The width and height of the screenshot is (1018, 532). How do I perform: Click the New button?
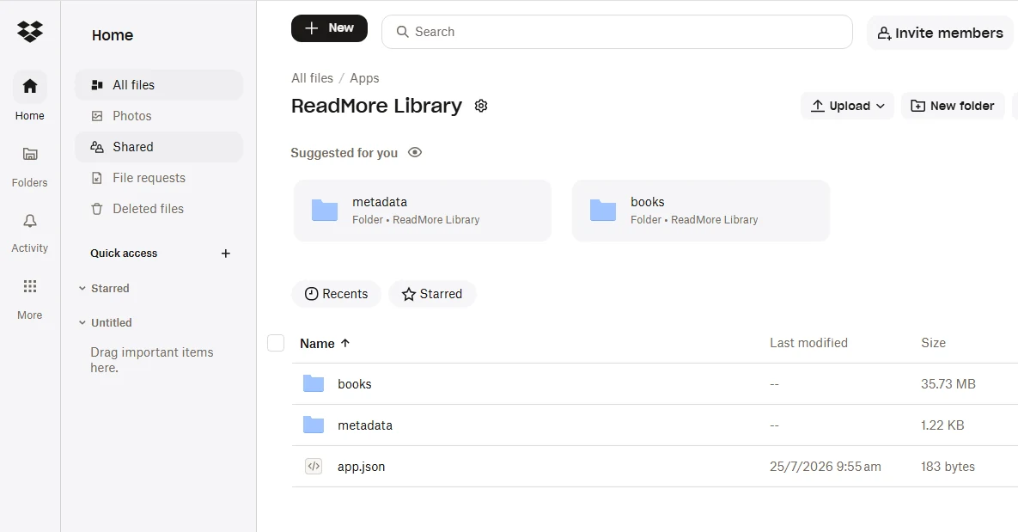point(329,28)
